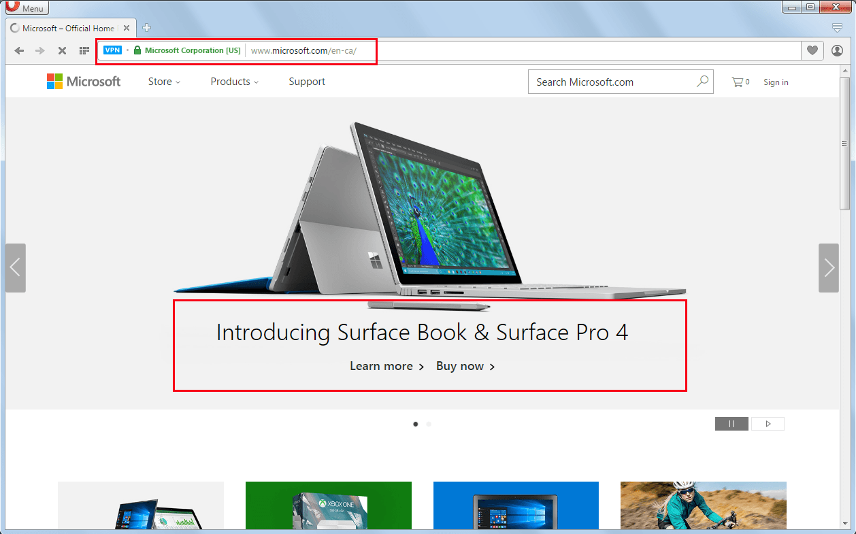
Task: Open the Opera Menu button
Action: [27, 7]
